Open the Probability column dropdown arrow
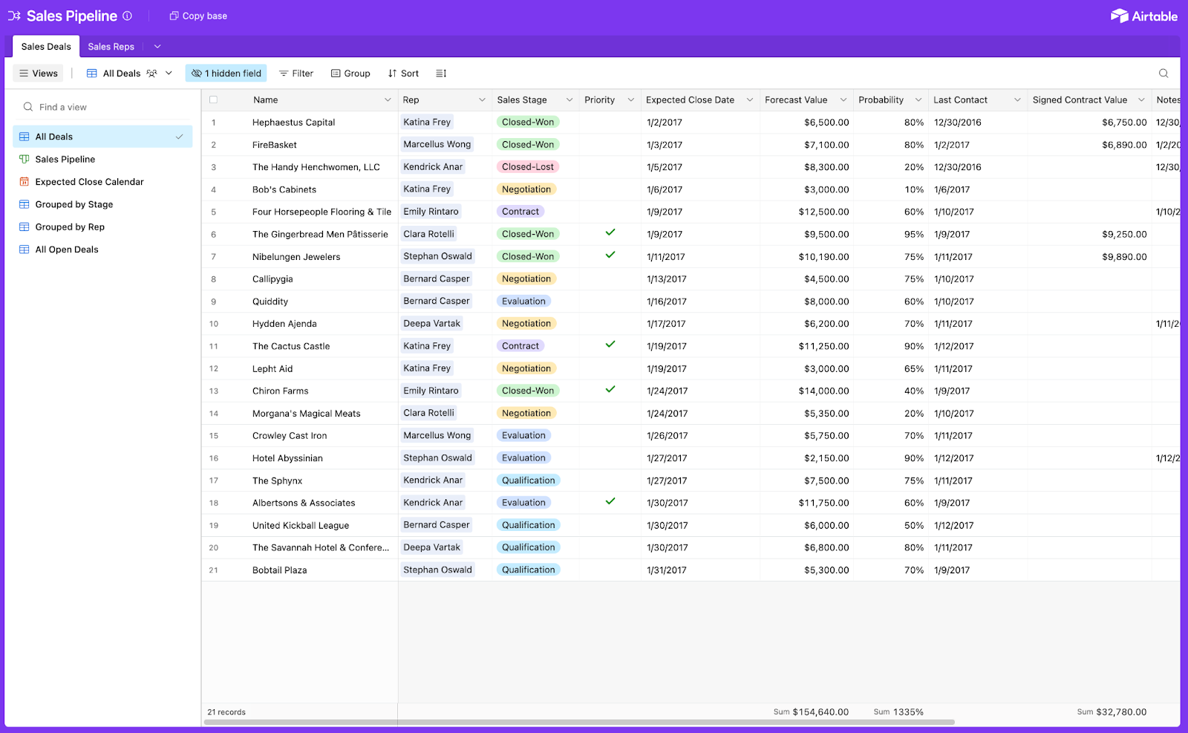Viewport: 1188px width, 733px height. point(918,100)
